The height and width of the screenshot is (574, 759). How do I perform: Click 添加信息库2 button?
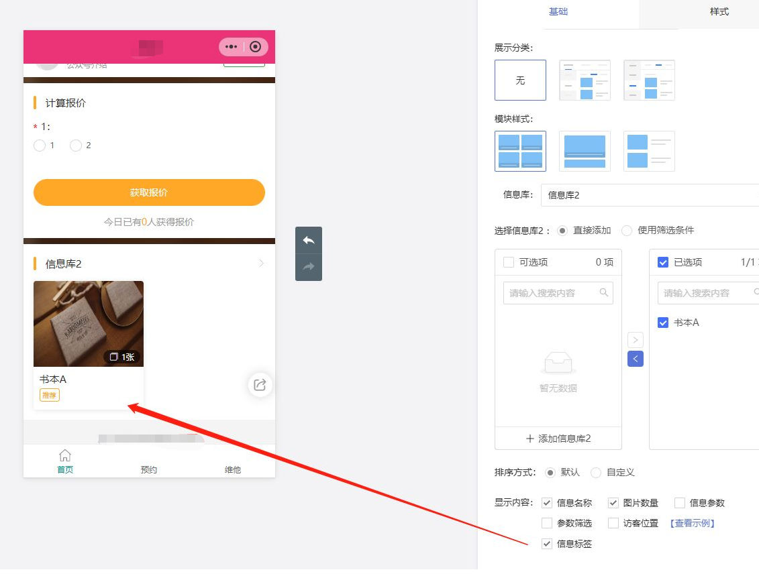coord(558,439)
